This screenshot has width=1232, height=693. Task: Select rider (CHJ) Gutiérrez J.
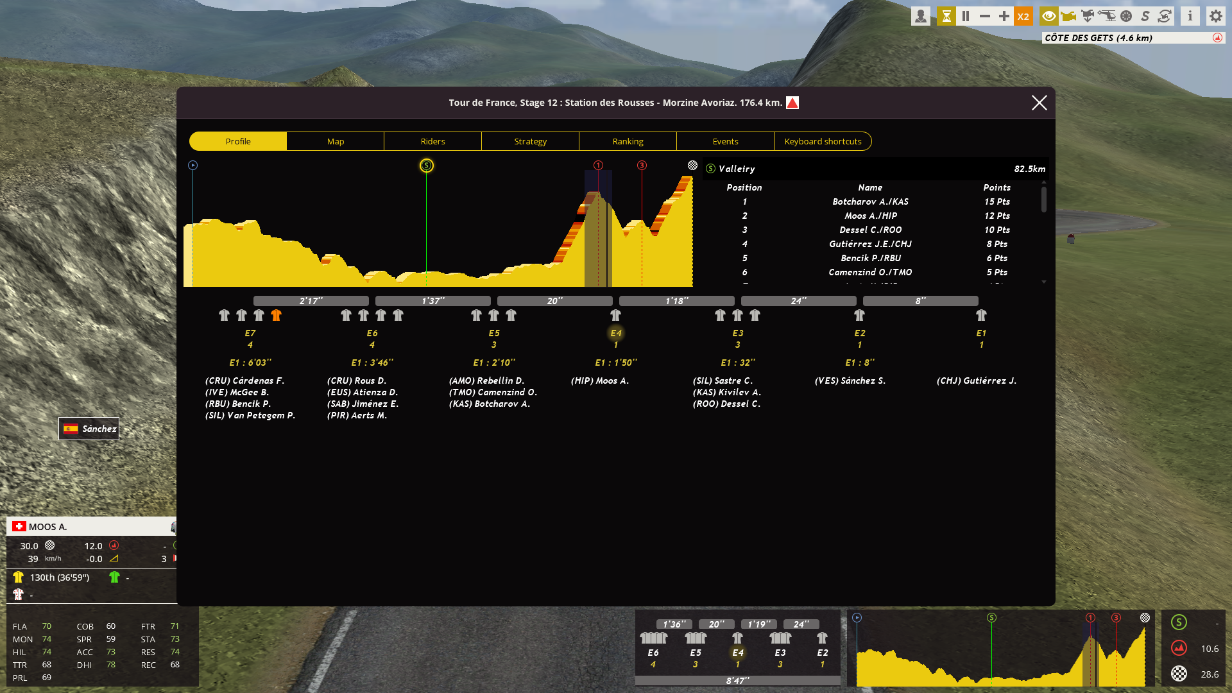click(x=977, y=381)
